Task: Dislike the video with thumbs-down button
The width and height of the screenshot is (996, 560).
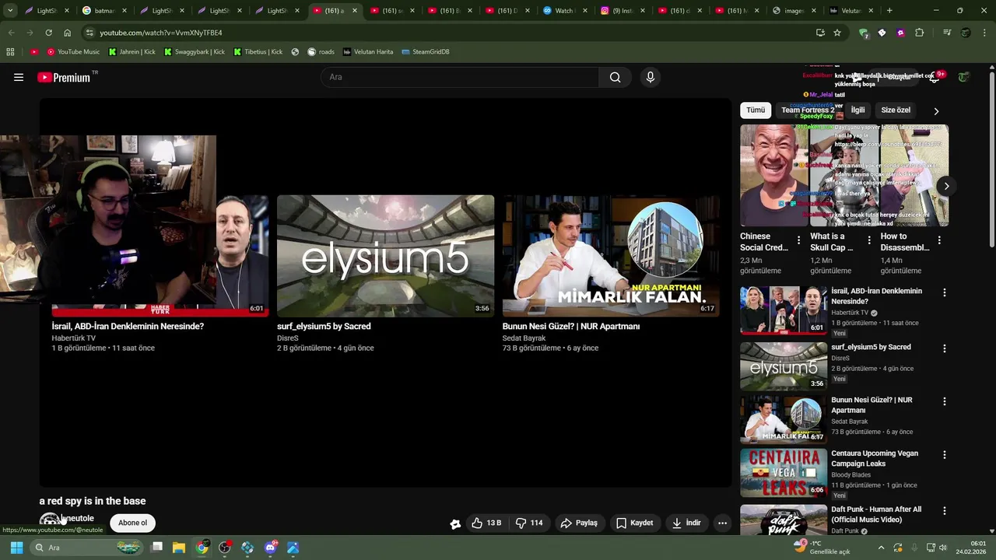Action: click(529, 523)
